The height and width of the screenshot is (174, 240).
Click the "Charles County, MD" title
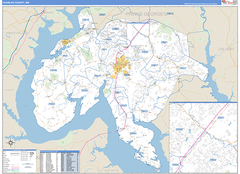pos(16,2)
